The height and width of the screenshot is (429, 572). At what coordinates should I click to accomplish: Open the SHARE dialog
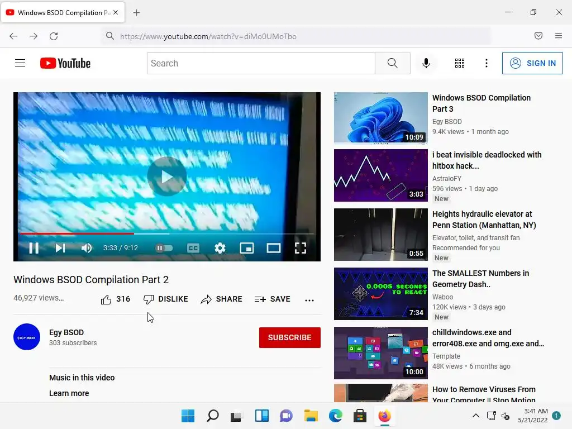(221, 299)
